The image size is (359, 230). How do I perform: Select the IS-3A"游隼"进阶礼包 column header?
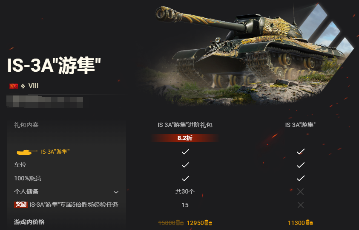coord(185,125)
